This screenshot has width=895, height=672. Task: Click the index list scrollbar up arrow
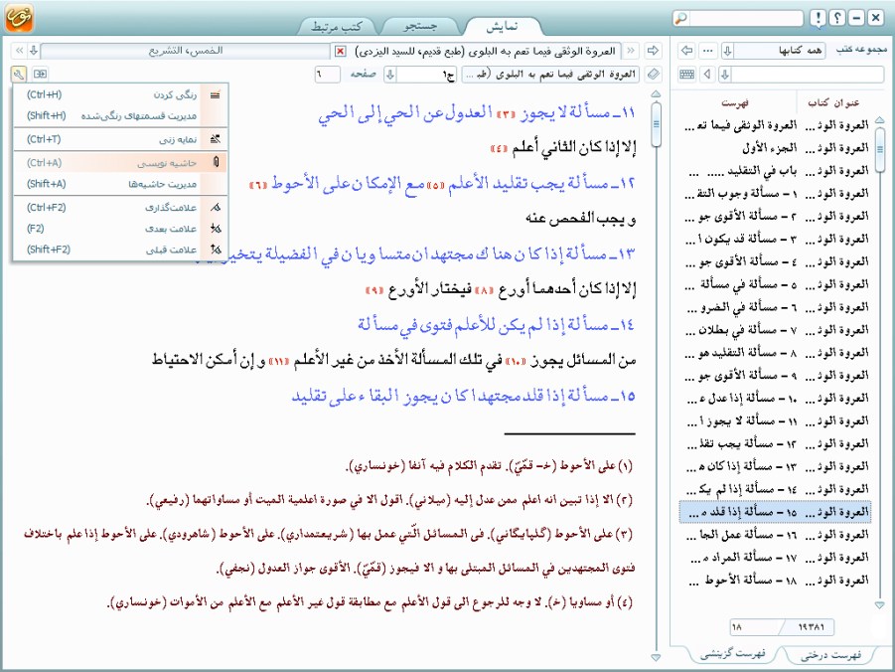point(879,119)
